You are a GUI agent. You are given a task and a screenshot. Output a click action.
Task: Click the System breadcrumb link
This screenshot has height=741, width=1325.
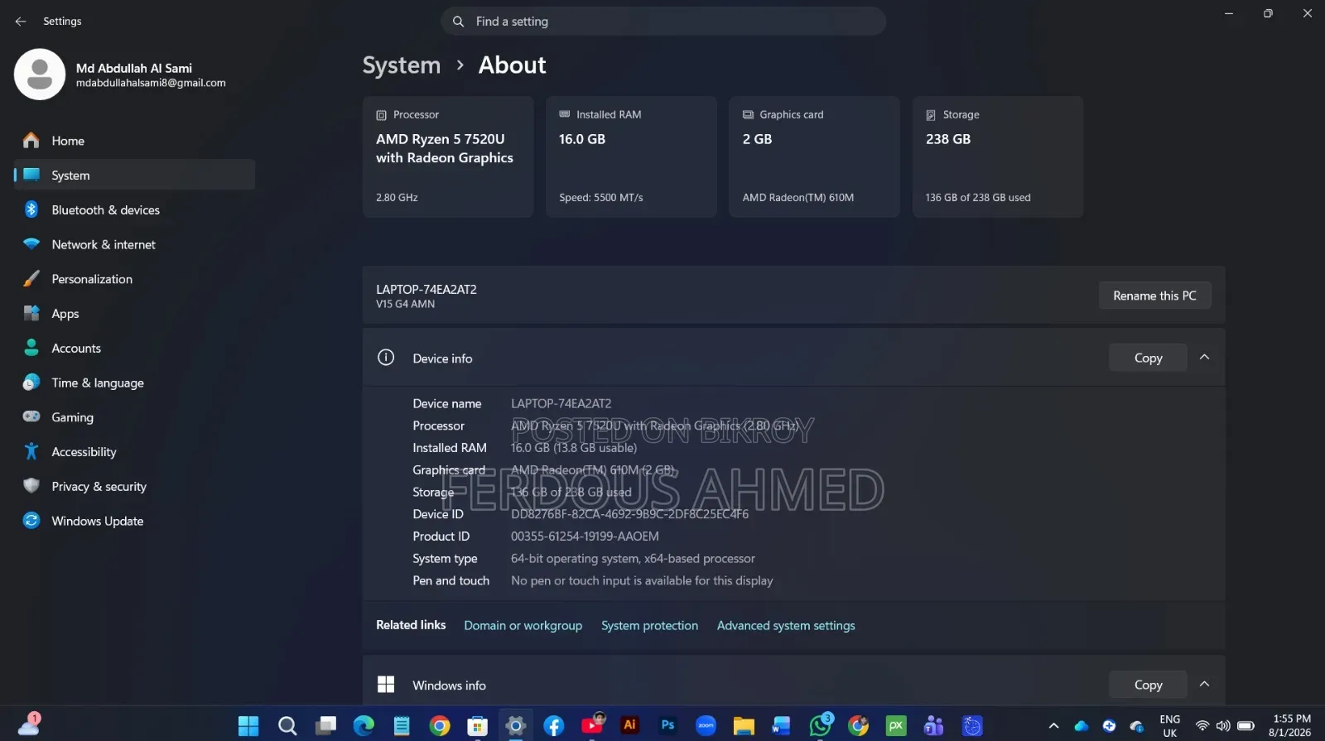pos(402,65)
